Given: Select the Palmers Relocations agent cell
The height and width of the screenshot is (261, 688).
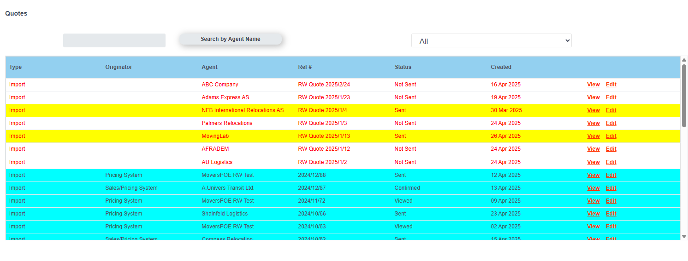Looking at the screenshot, I should [227, 123].
